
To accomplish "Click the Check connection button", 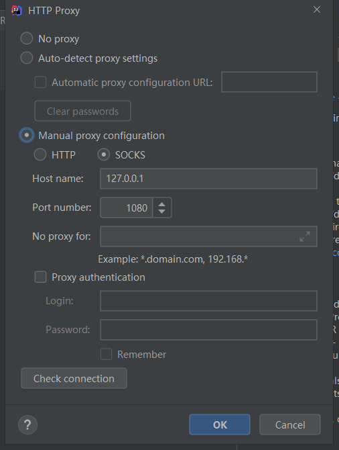I will point(74,378).
